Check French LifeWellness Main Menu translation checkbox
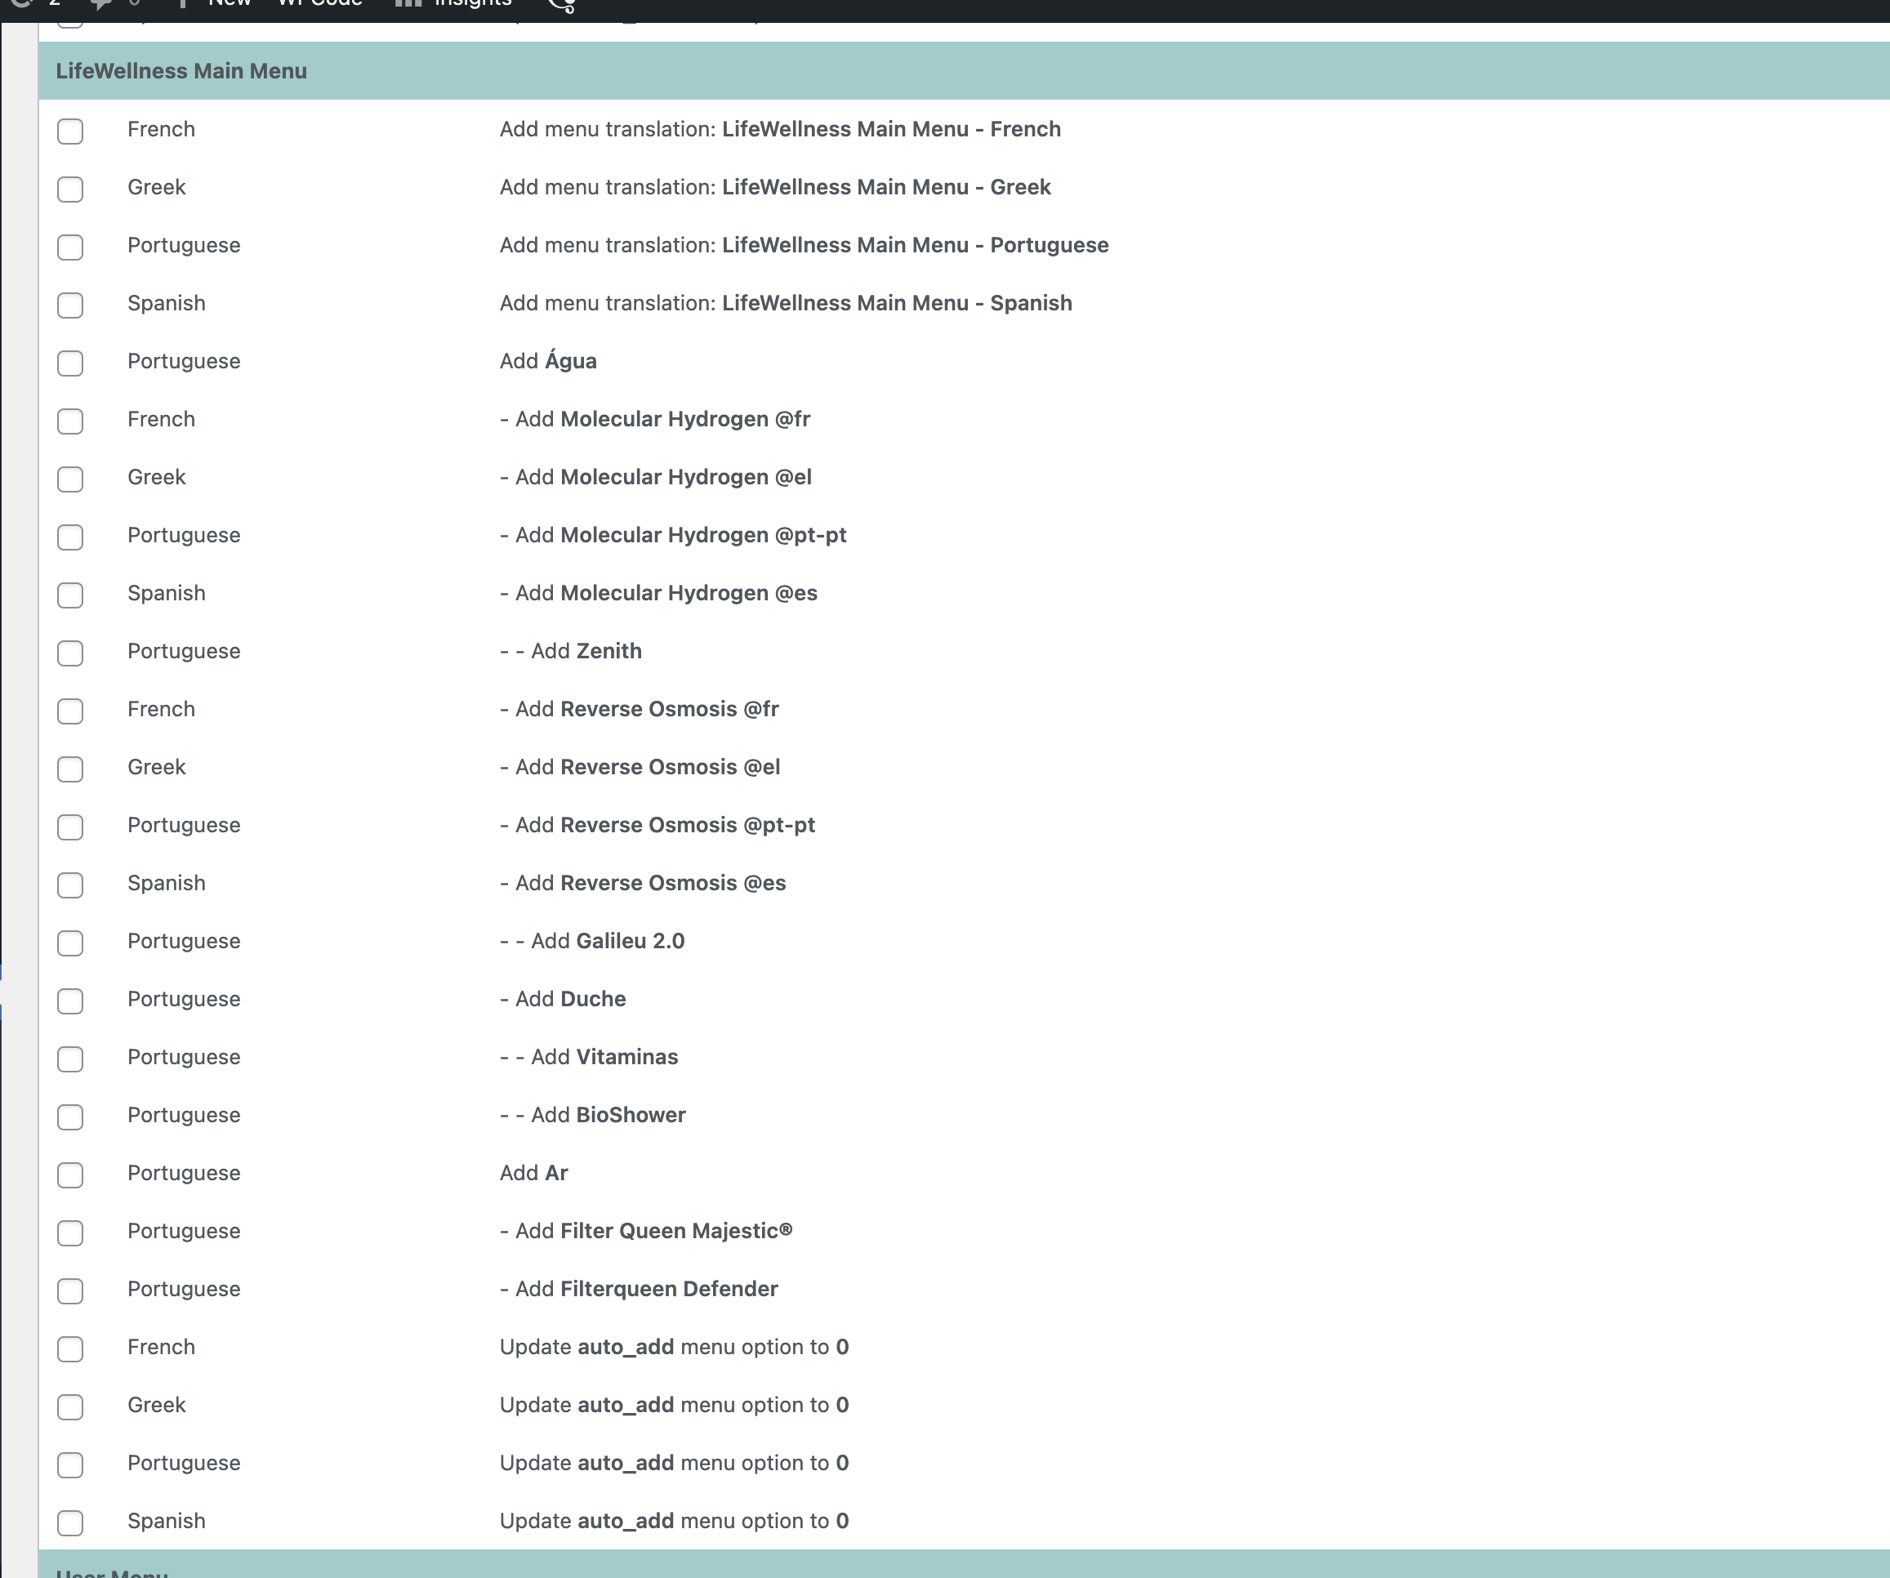Image resolution: width=1890 pixels, height=1578 pixels. [70, 131]
